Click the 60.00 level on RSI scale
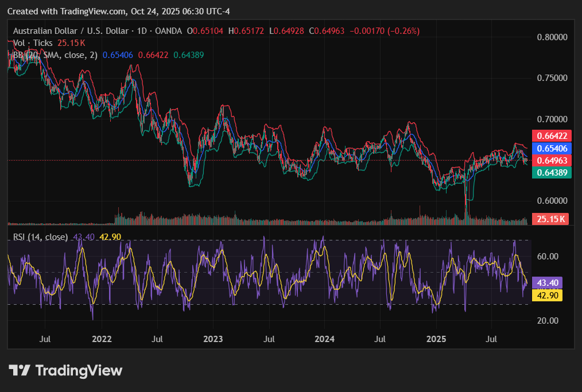Screen dimensions: 582x392 (x=547, y=257)
